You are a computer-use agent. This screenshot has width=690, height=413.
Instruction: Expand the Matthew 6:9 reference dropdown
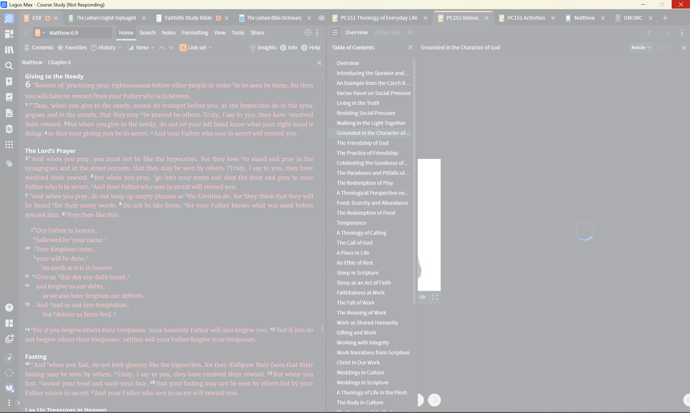tap(44, 33)
